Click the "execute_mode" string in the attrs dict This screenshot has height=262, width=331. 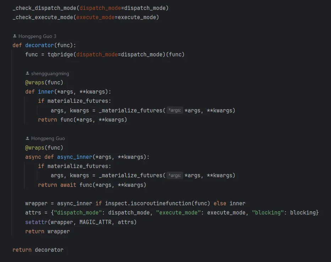click(178, 213)
